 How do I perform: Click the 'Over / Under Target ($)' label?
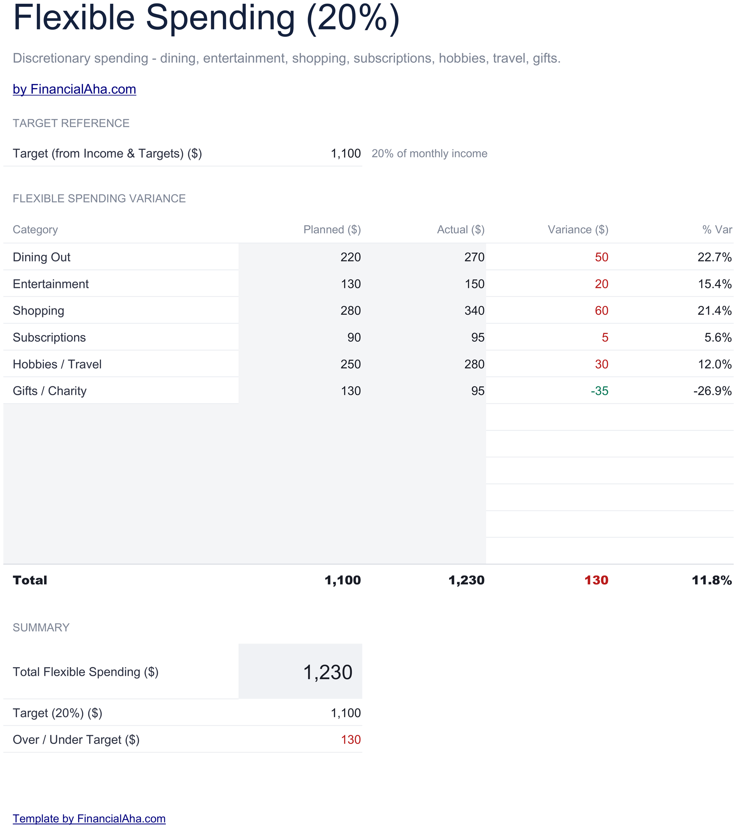pyautogui.click(x=76, y=740)
